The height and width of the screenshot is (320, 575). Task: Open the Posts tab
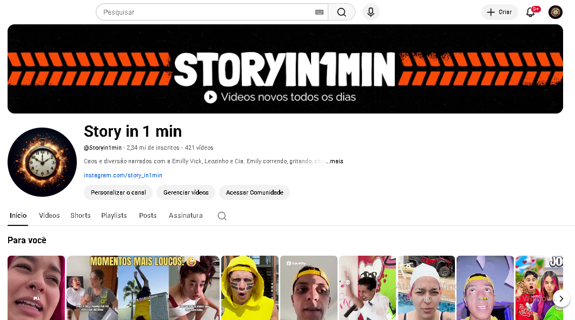(148, 216)
